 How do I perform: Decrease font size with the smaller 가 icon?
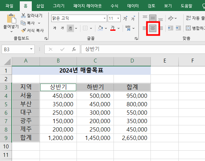133,18
